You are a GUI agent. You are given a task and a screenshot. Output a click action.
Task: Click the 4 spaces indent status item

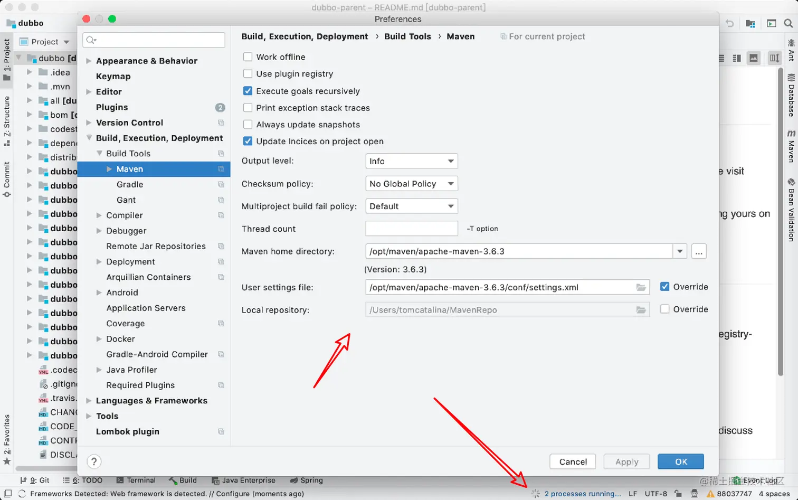(774, 494)
